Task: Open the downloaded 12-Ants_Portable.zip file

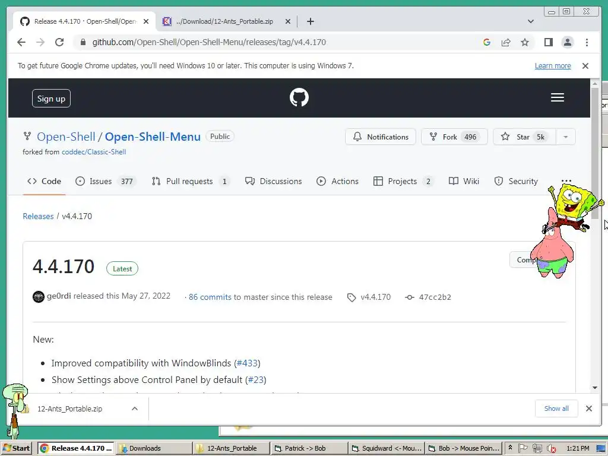Action: tap(70, 408)
